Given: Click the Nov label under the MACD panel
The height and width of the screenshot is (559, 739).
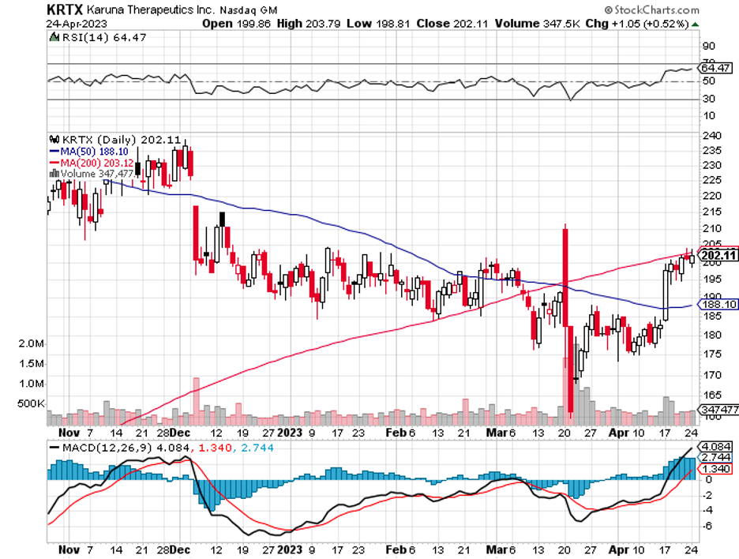Looking at the screenshot, I should (69, 550).
